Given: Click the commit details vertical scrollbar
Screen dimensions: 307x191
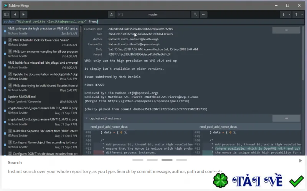Looking at the screenshot, I should point(303,53).
